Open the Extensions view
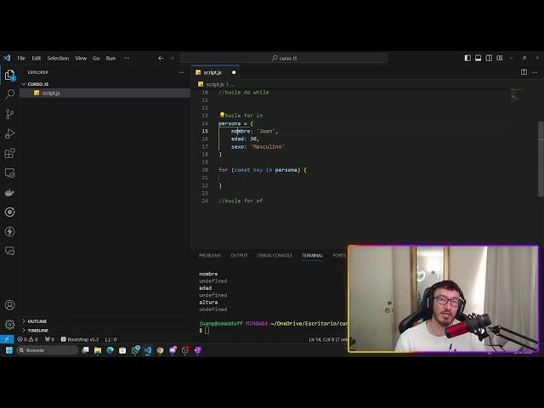The image size is (544, 408). 9,153
